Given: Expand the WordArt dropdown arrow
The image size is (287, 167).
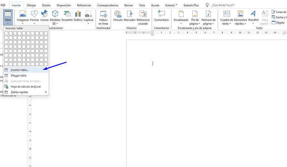Looking at the screenshot, I should (x=253, y=24).
